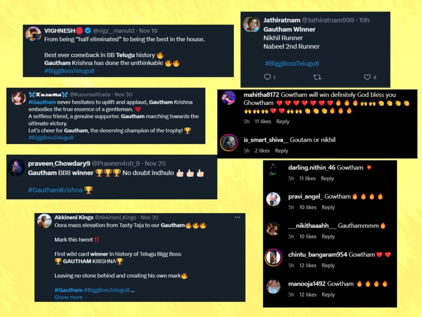The width and height of the screenshot is (422, 317).
Task: Click VIGHNESH's verified badge icon
Action: [88, 31]
